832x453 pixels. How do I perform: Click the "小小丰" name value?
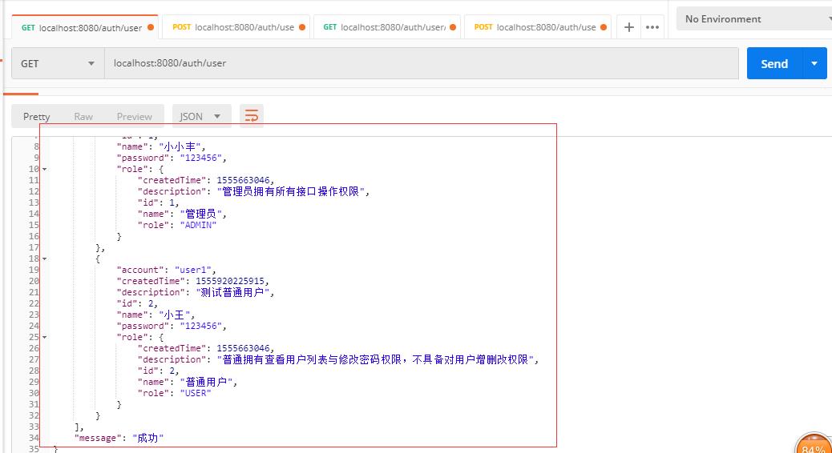tap(180, 146)
